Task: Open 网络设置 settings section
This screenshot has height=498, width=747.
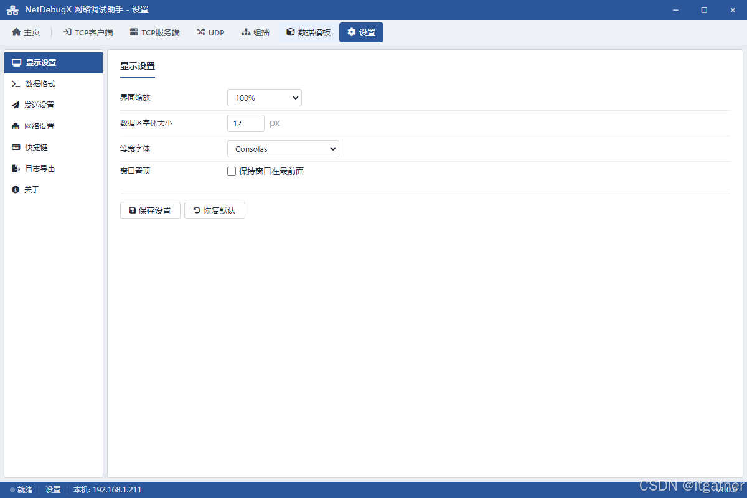Action: [54, 126]
